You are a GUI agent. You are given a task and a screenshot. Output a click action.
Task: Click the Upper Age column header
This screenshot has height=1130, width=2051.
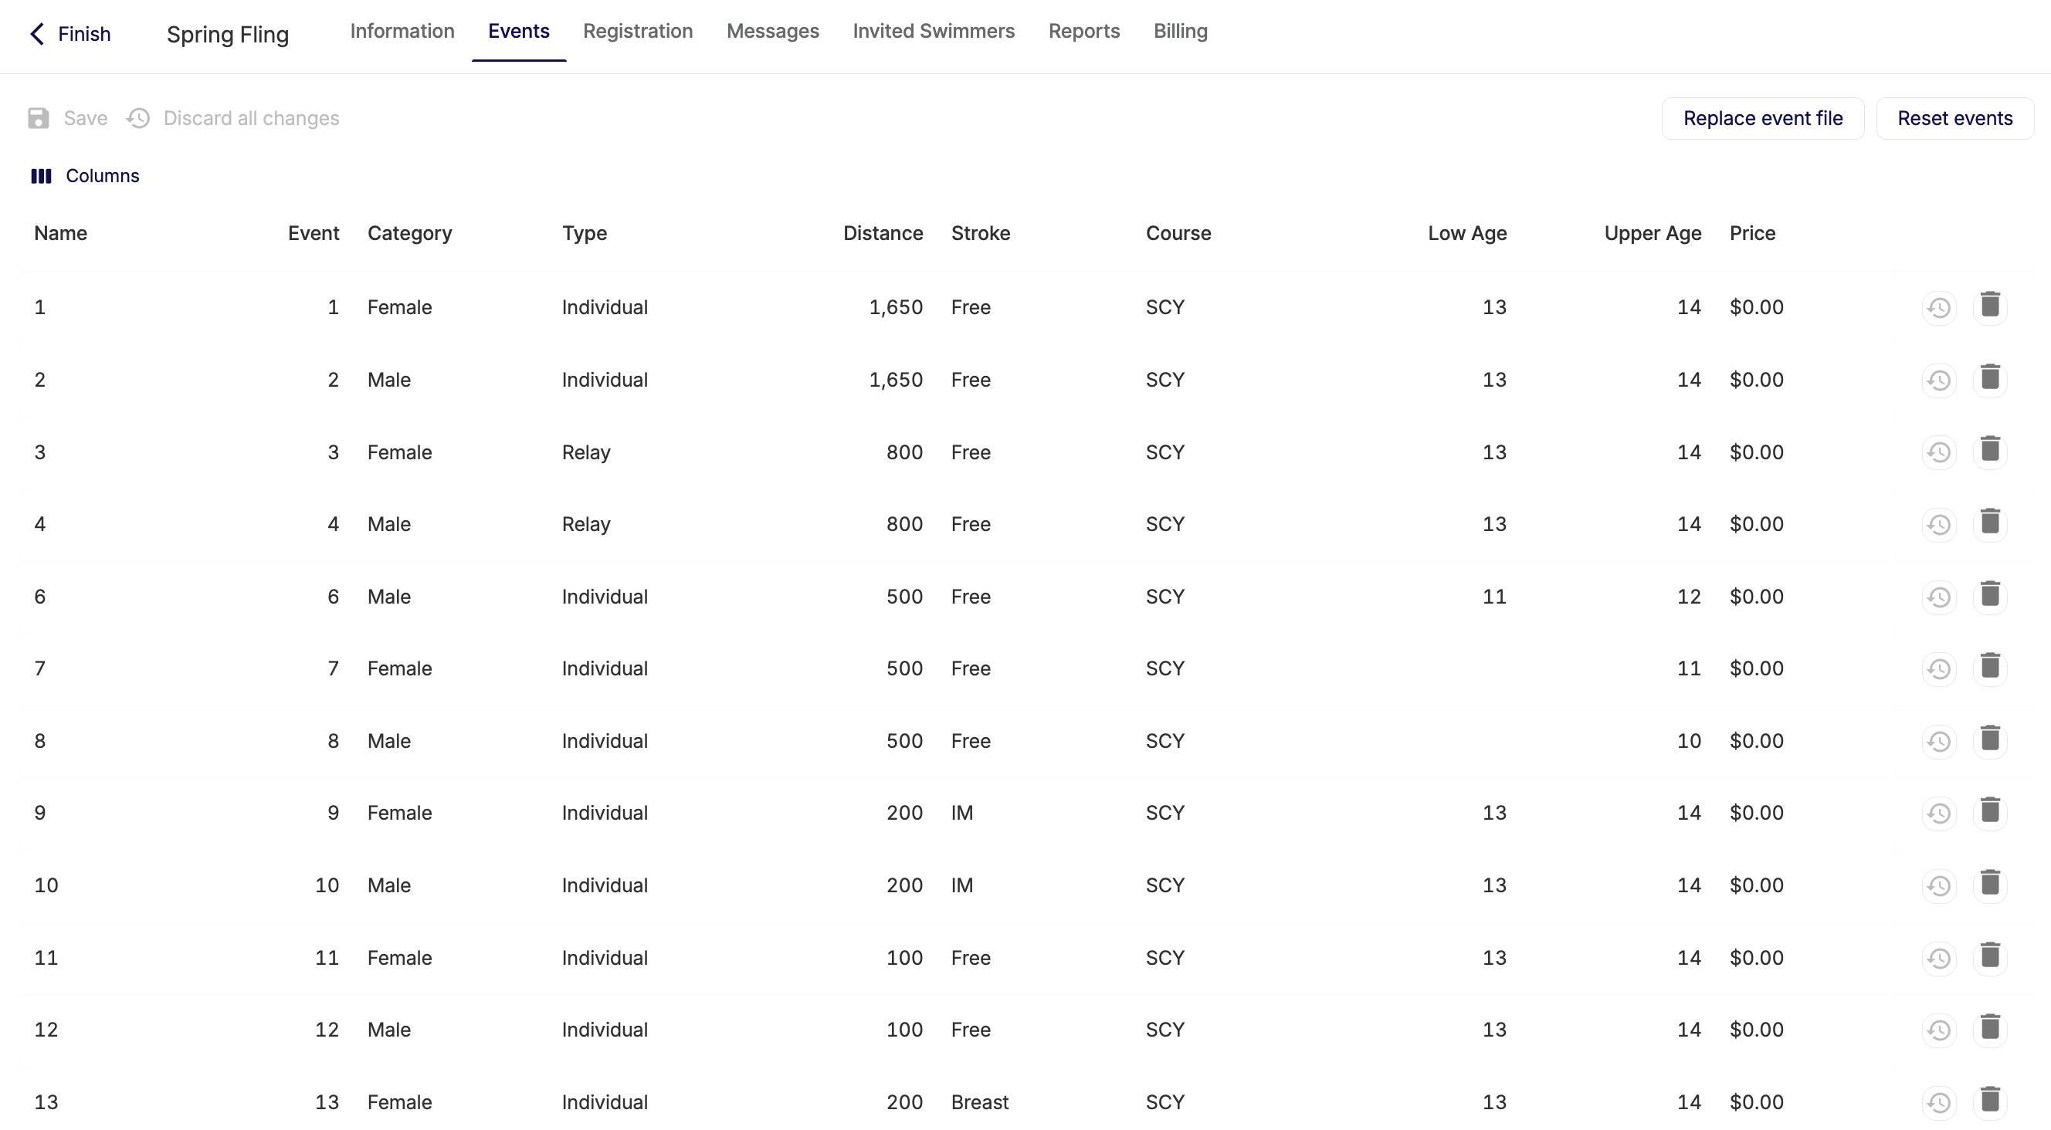(x=1652, y=233)
